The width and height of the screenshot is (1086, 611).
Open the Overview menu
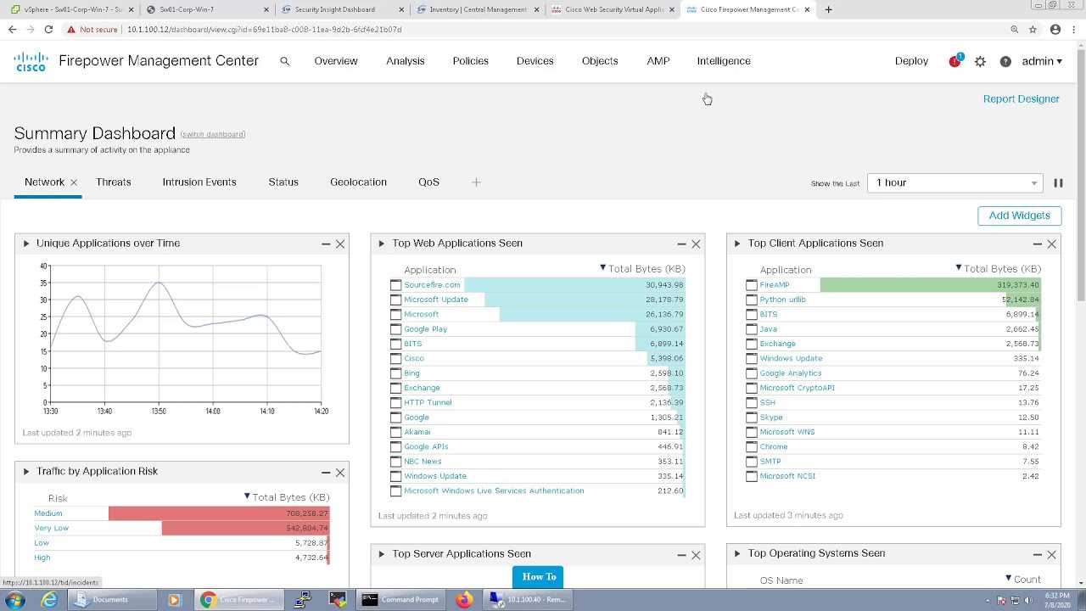(336, 61)
